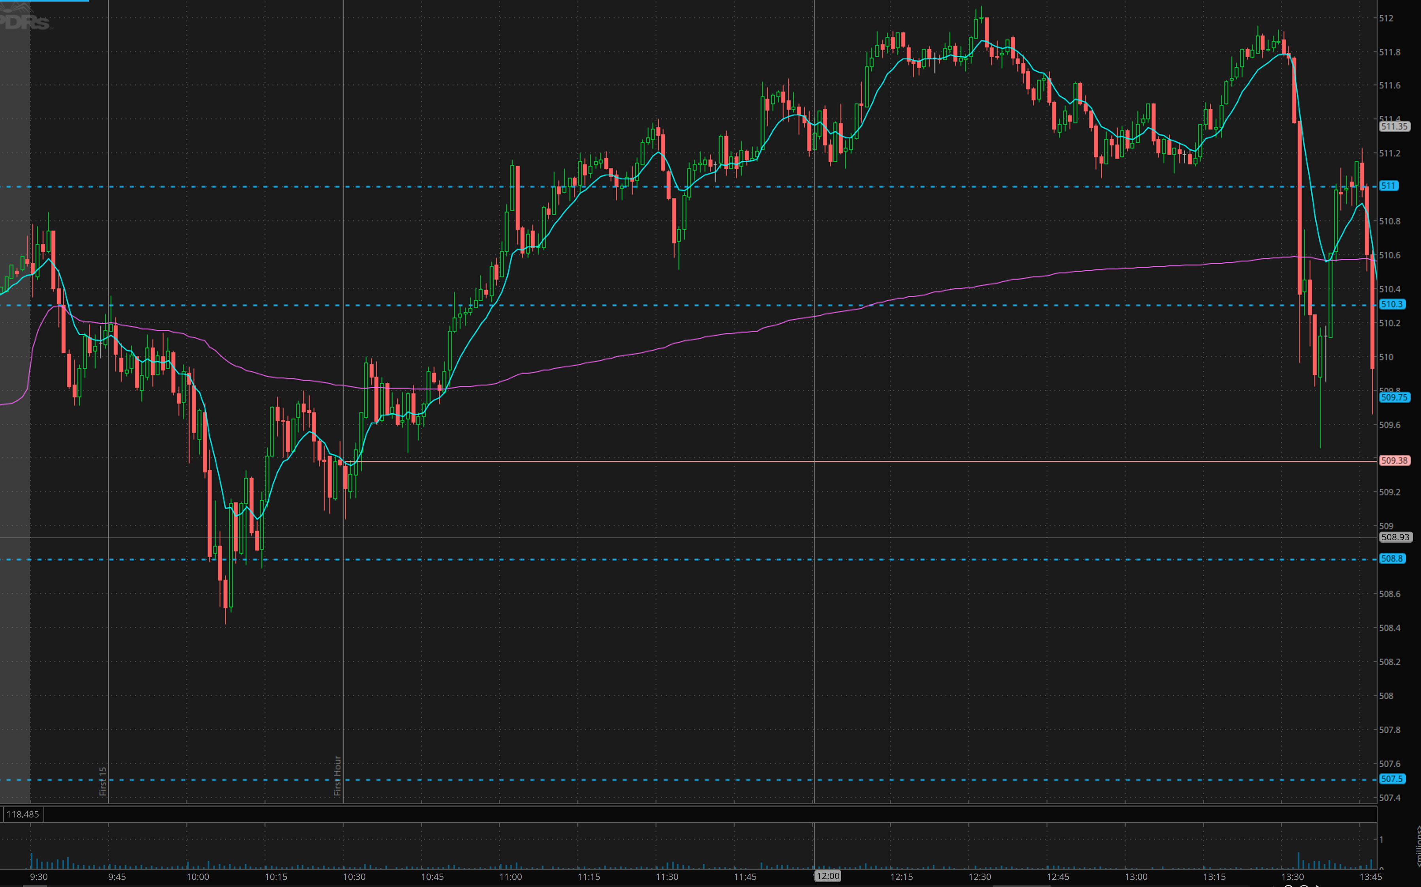Click the 13:30 time axis label
The image size is (1421, 887).
tap(1293, 876)
